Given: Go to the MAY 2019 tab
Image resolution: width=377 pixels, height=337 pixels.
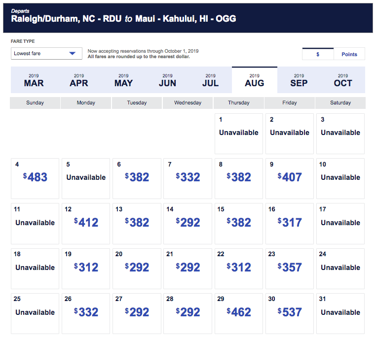Looking at the screenshot, I should tap(123, 80).
